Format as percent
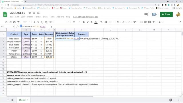Image resolution: width=183 pixels, height=103 pixels. point(38,22)
